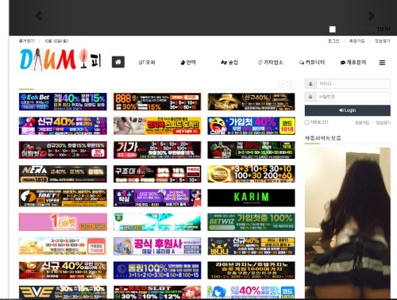Open the EVE banner

pyautogui.click(x=63, y=292)
